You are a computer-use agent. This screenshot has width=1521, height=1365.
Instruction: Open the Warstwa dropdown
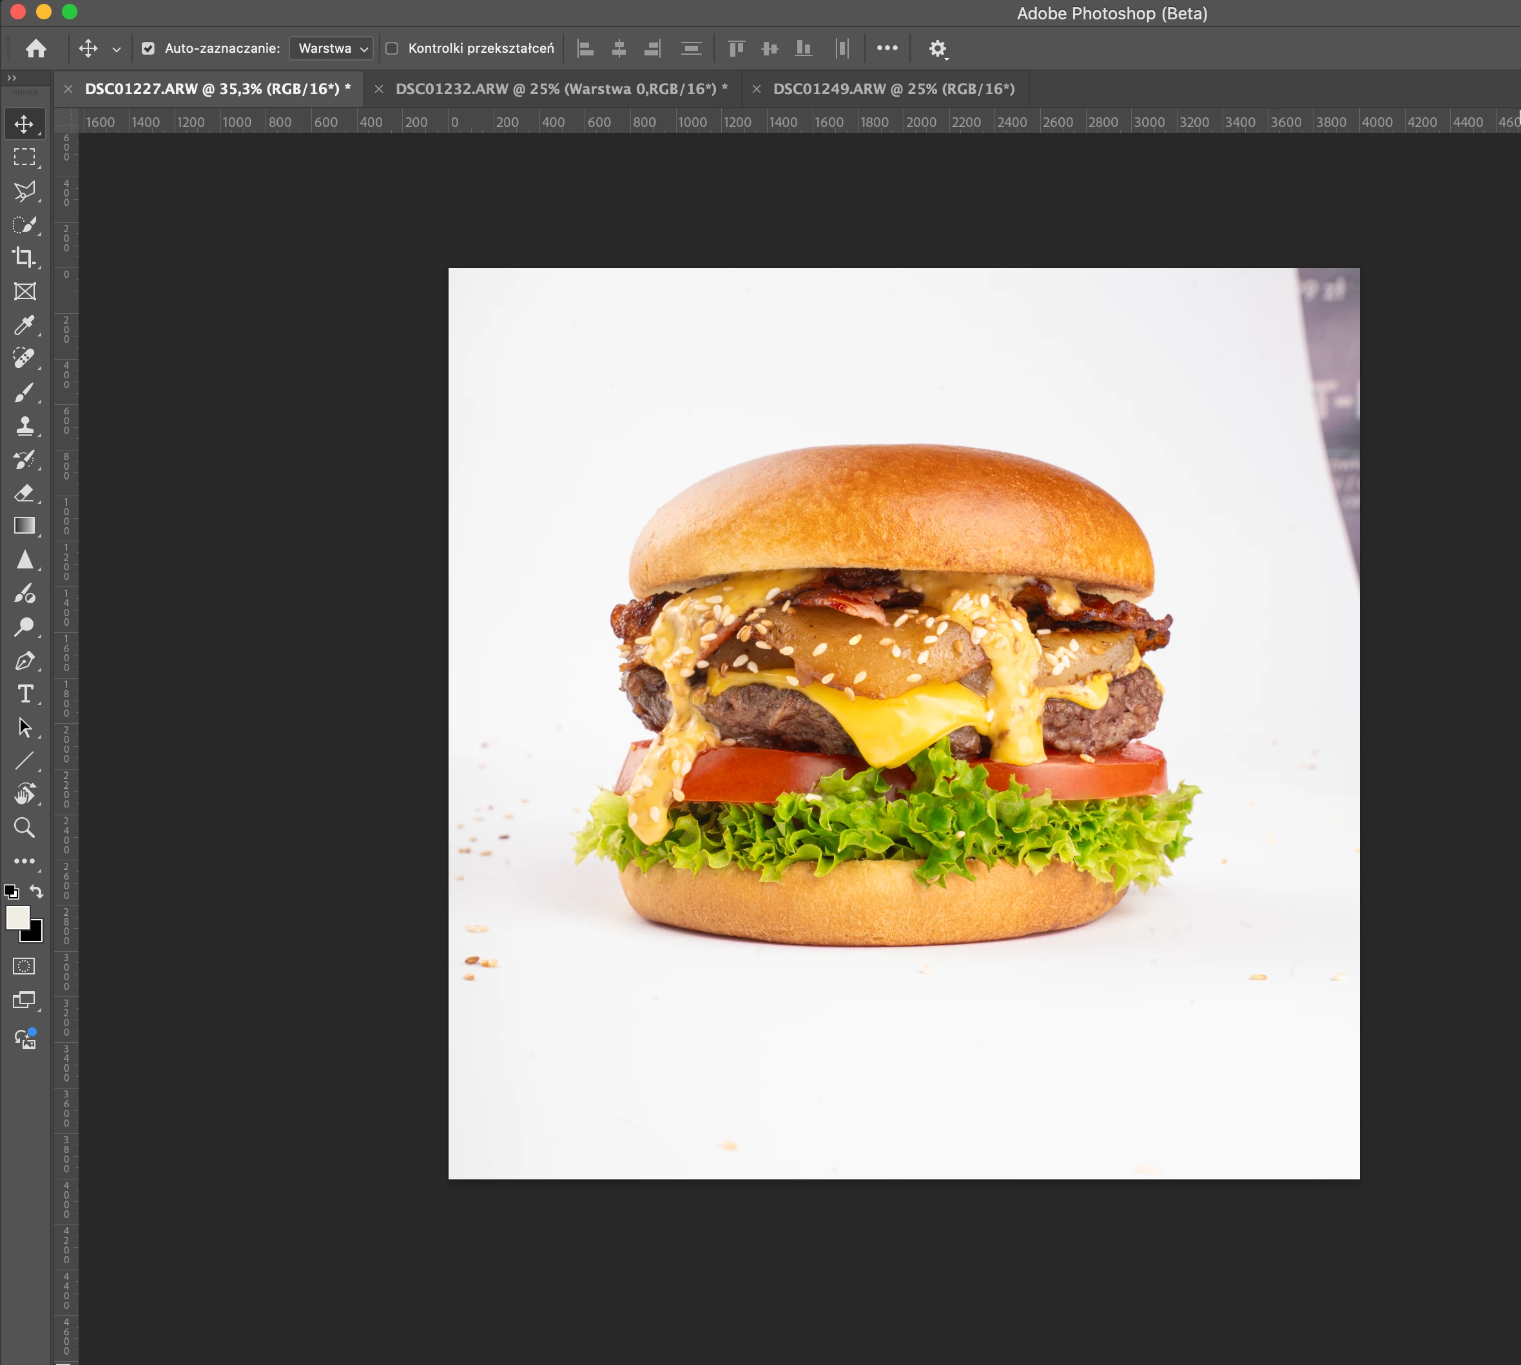point(331,49)
